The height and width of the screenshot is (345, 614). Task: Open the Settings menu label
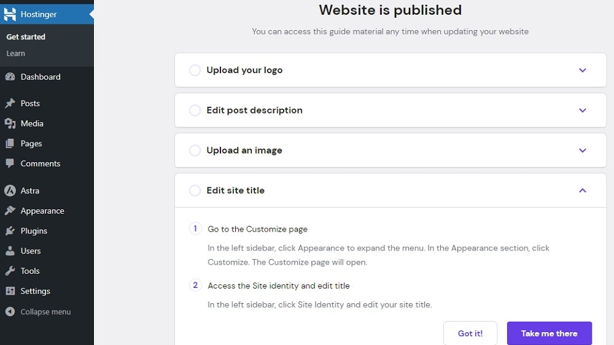(x=35, y=292)
